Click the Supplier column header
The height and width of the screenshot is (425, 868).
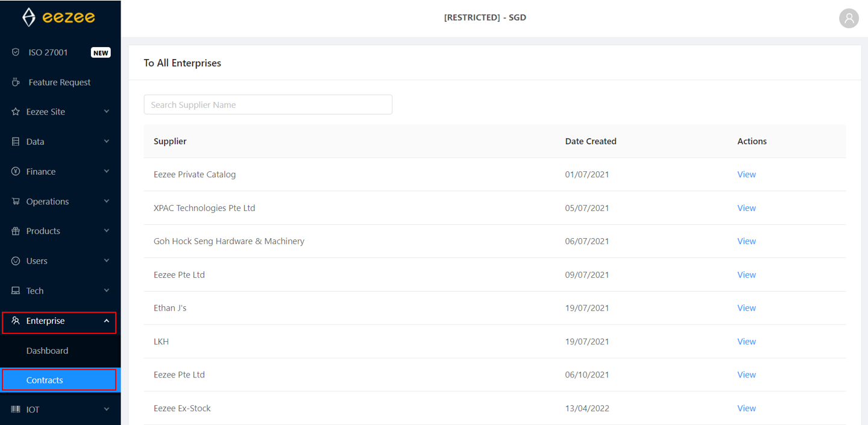tap(170, 141)
